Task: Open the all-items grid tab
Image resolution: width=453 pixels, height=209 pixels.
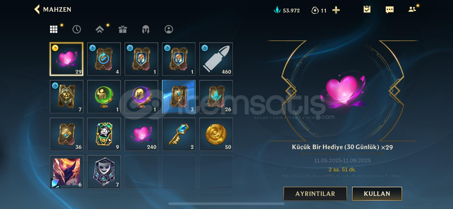Action: click(x=54, y=29)
